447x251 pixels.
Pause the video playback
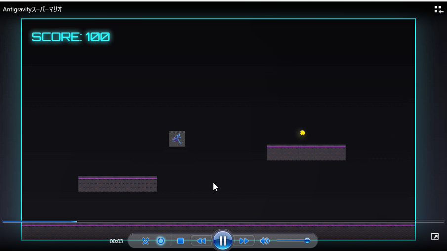(x=223, y=241)
